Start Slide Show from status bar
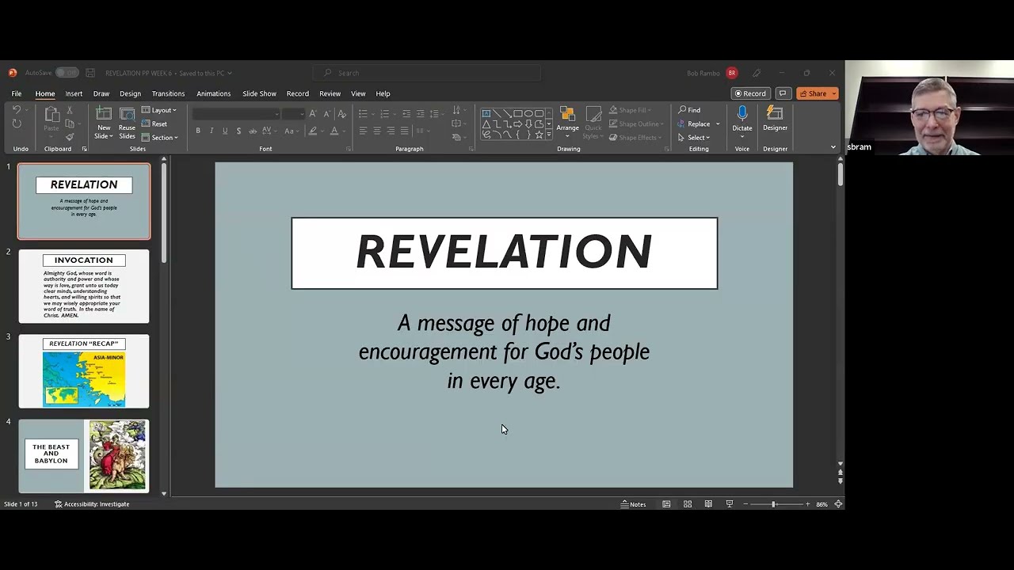 point(729,504)
